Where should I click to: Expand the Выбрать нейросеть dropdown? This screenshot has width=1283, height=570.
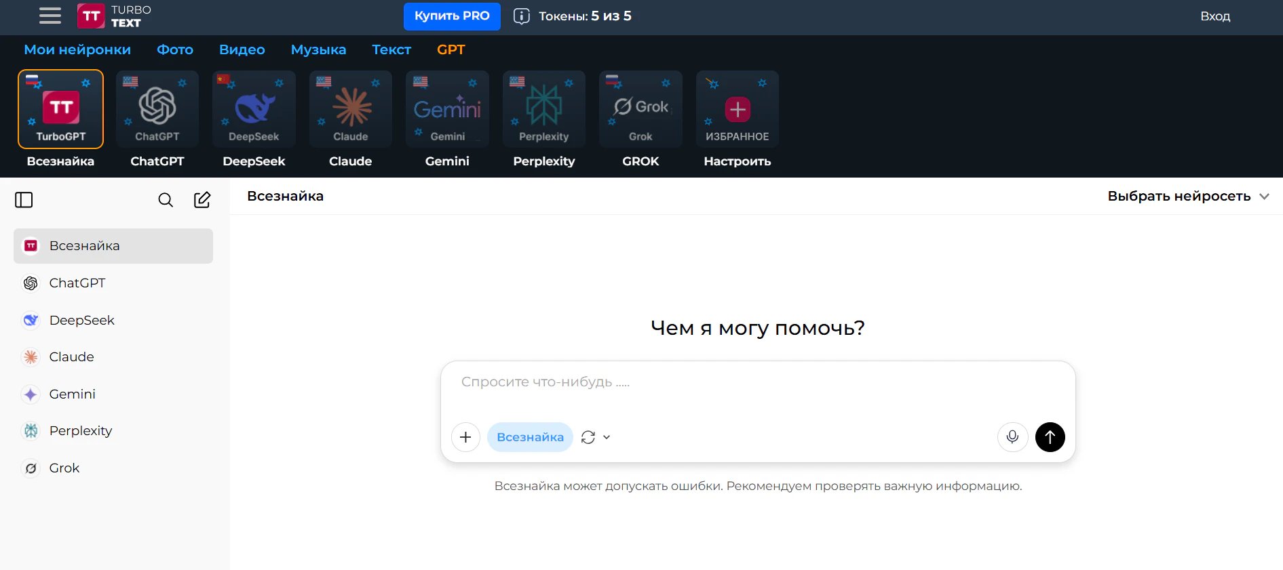pos(1188,196)
